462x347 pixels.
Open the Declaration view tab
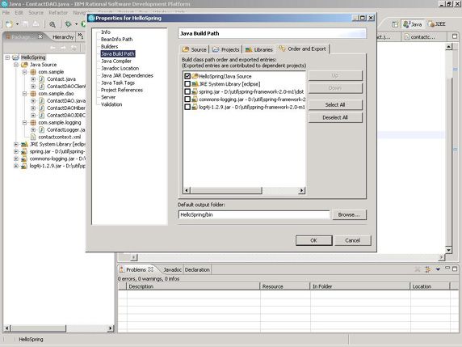click(x=197, y=269)
